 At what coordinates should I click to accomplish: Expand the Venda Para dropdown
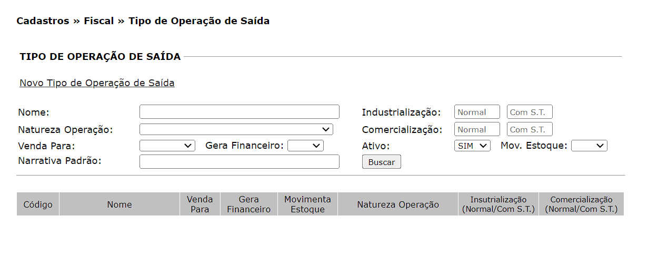pyautogui.click(x=167, y=146)
